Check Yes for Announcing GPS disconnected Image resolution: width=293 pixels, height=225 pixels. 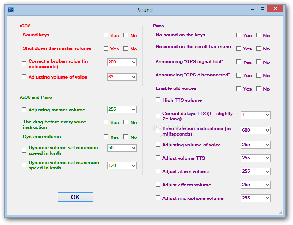click(239, 75)
